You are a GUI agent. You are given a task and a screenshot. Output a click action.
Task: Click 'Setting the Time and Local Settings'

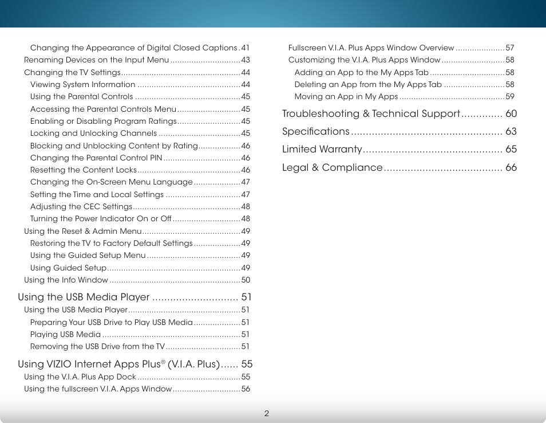click(x=140, y=194)
